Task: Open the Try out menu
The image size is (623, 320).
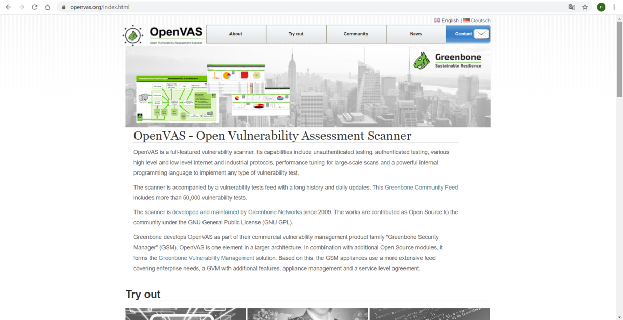Action: pos(296,34)
